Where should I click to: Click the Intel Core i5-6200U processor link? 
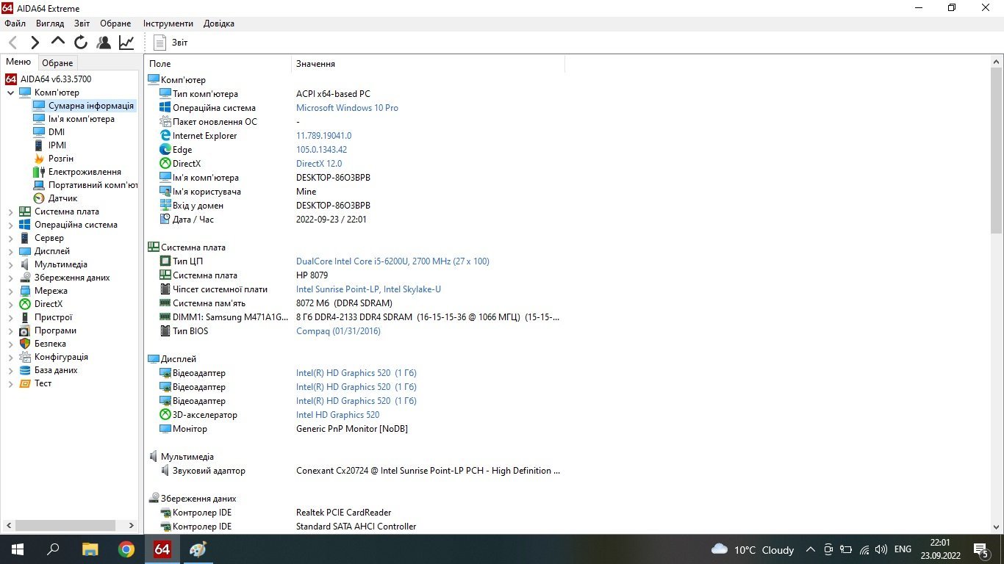click(392, 261)
